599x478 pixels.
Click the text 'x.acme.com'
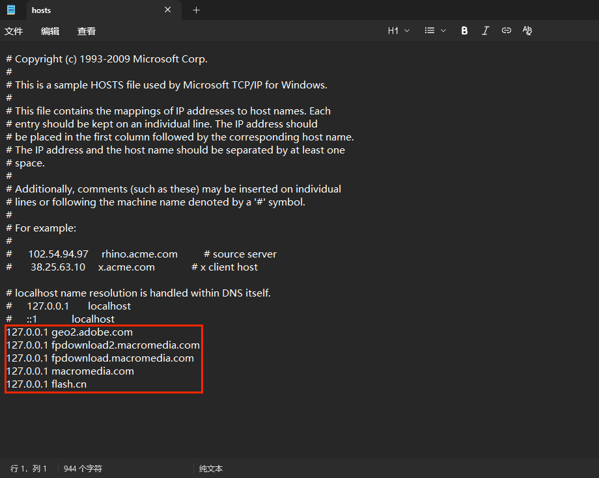(126, 267)
